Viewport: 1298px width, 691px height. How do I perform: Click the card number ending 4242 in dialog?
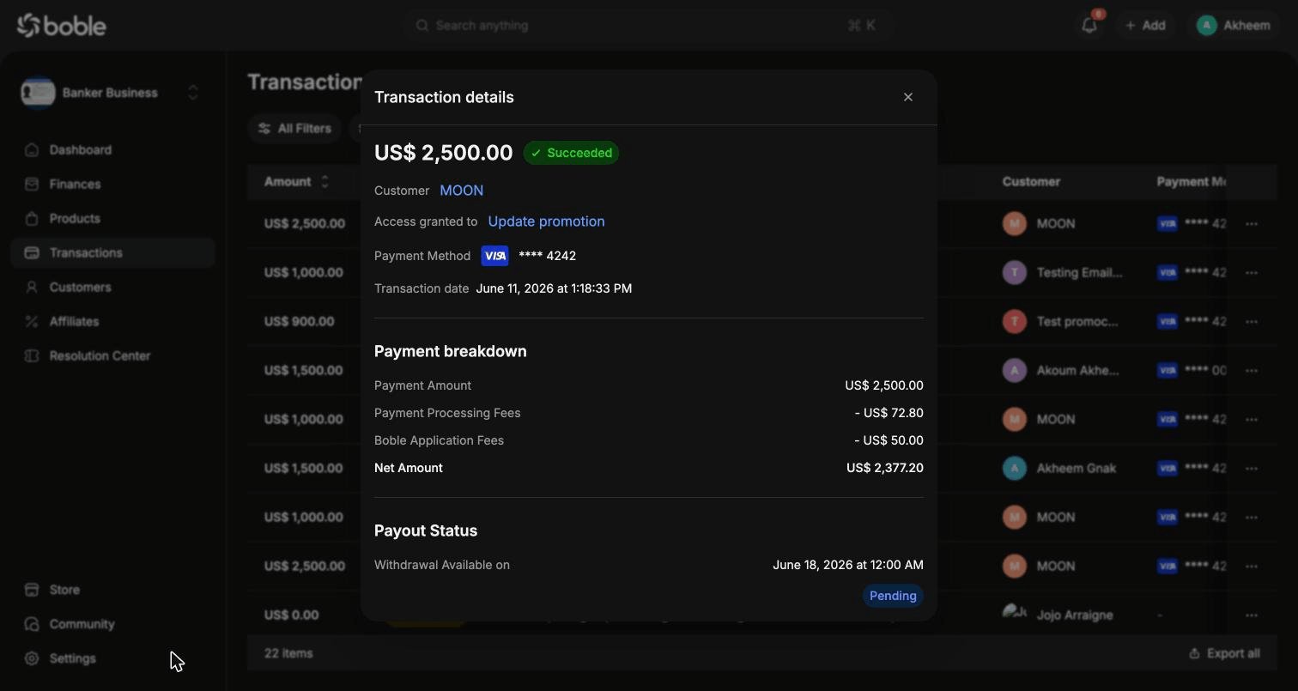pos(548,256)
